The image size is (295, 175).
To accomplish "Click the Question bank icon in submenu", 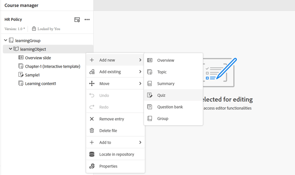I will coord(150,107).
